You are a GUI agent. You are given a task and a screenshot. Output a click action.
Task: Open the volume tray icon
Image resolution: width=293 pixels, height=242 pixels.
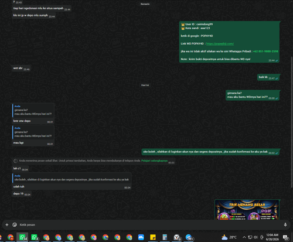tap(255, 237)
